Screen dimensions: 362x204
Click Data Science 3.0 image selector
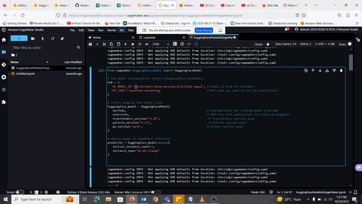pyautogui.click(x=286, y=44)
